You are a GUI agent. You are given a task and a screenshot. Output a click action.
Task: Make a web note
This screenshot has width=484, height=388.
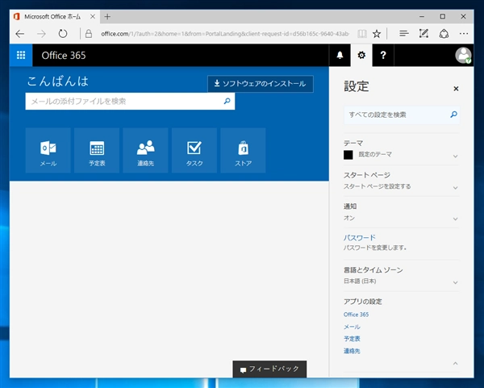coord(423,34)
